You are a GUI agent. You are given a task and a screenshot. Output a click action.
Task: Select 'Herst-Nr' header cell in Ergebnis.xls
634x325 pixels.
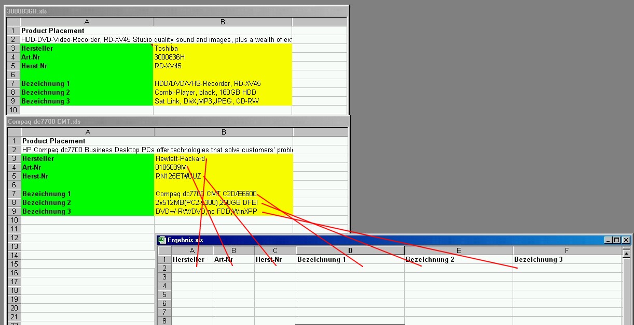(x=275, y=260)
